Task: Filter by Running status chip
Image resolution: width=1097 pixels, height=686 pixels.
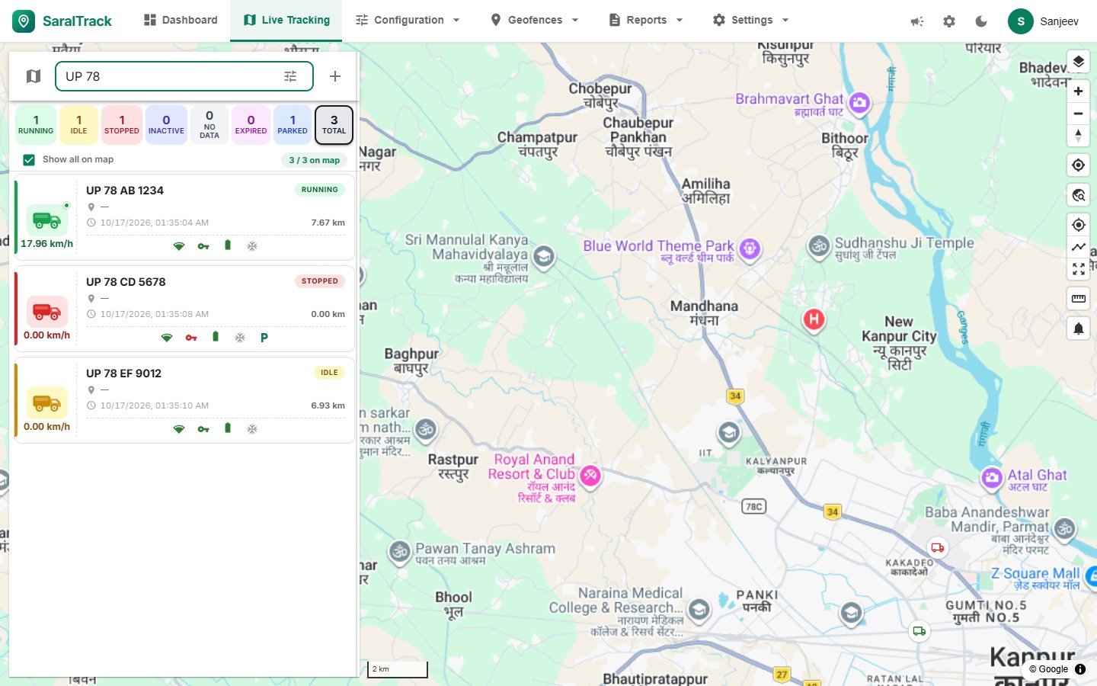Action: coord(36,125)
